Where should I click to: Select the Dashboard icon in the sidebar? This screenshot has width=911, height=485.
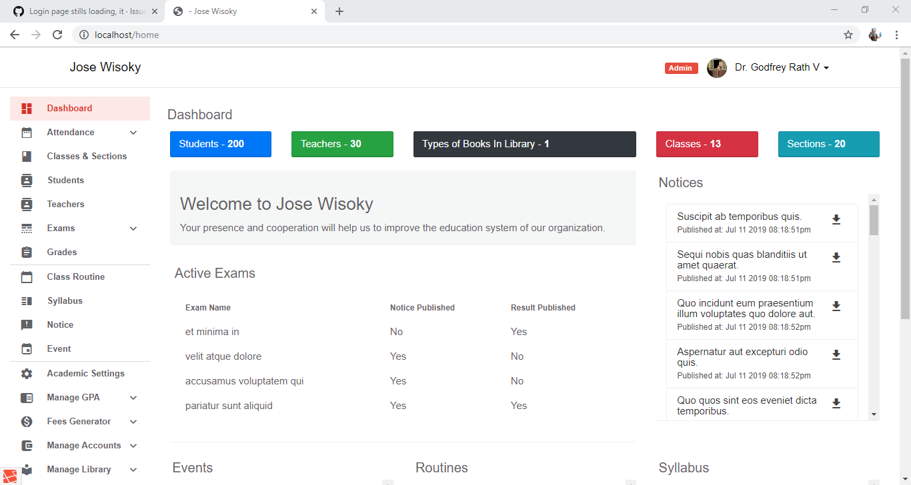tap(27, 108)
